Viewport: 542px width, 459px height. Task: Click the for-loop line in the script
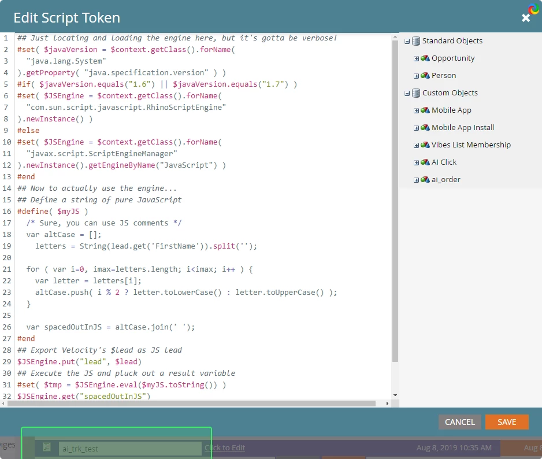coord(140,269)
